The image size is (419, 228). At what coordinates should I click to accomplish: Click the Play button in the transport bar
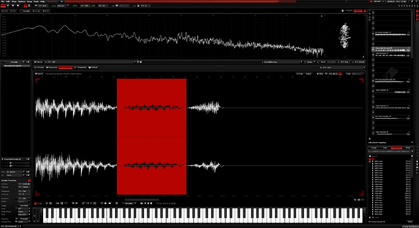click(3, 5)
